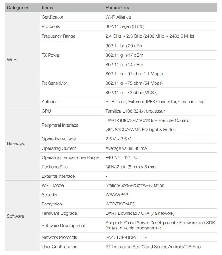Select the Tensilica L106 32-bit processor text
Image resolution: width=222 pixels, height=255 pixels.
(135, 111)
